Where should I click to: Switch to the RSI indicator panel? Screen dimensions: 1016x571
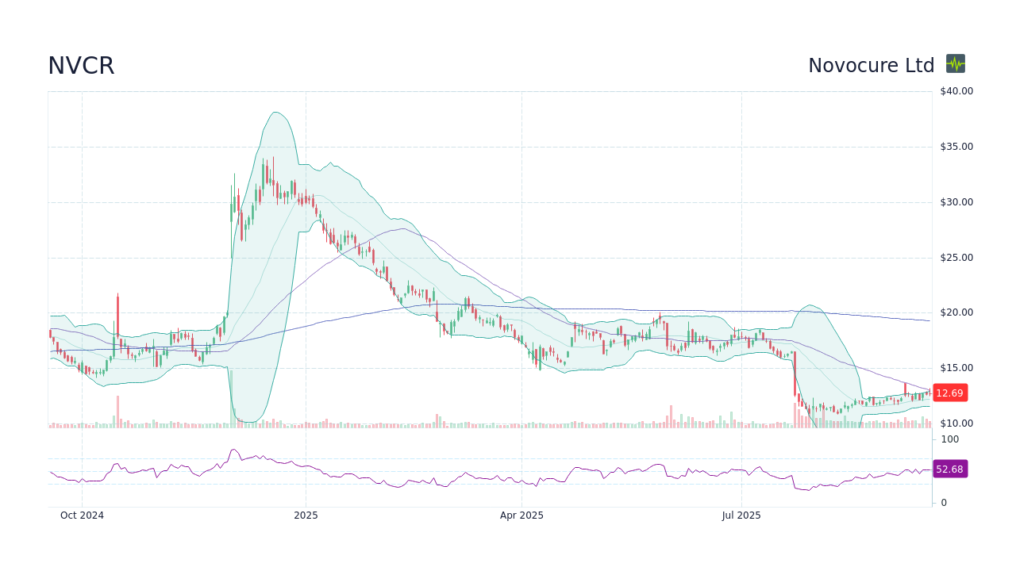tap(476, 472)
